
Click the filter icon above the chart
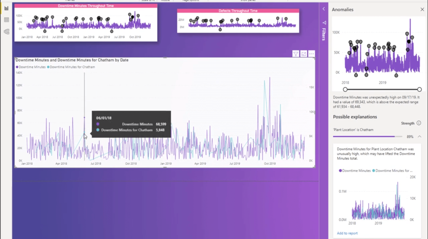[296, 54]
